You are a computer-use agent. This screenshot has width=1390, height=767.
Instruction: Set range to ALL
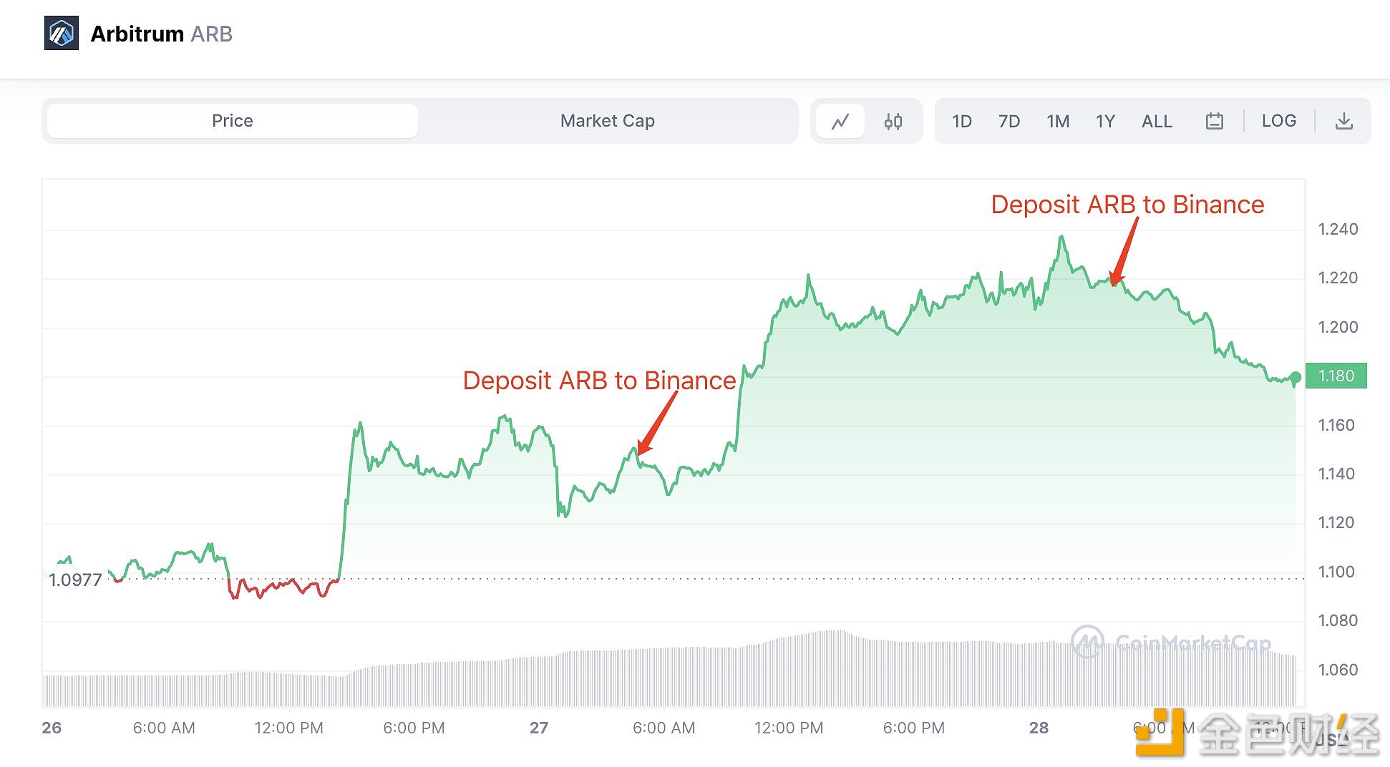point(1157,121)
